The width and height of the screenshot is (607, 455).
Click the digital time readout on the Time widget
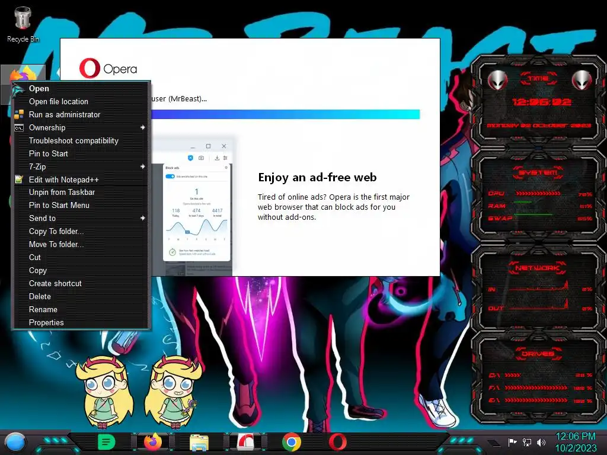tap(541, 102)
